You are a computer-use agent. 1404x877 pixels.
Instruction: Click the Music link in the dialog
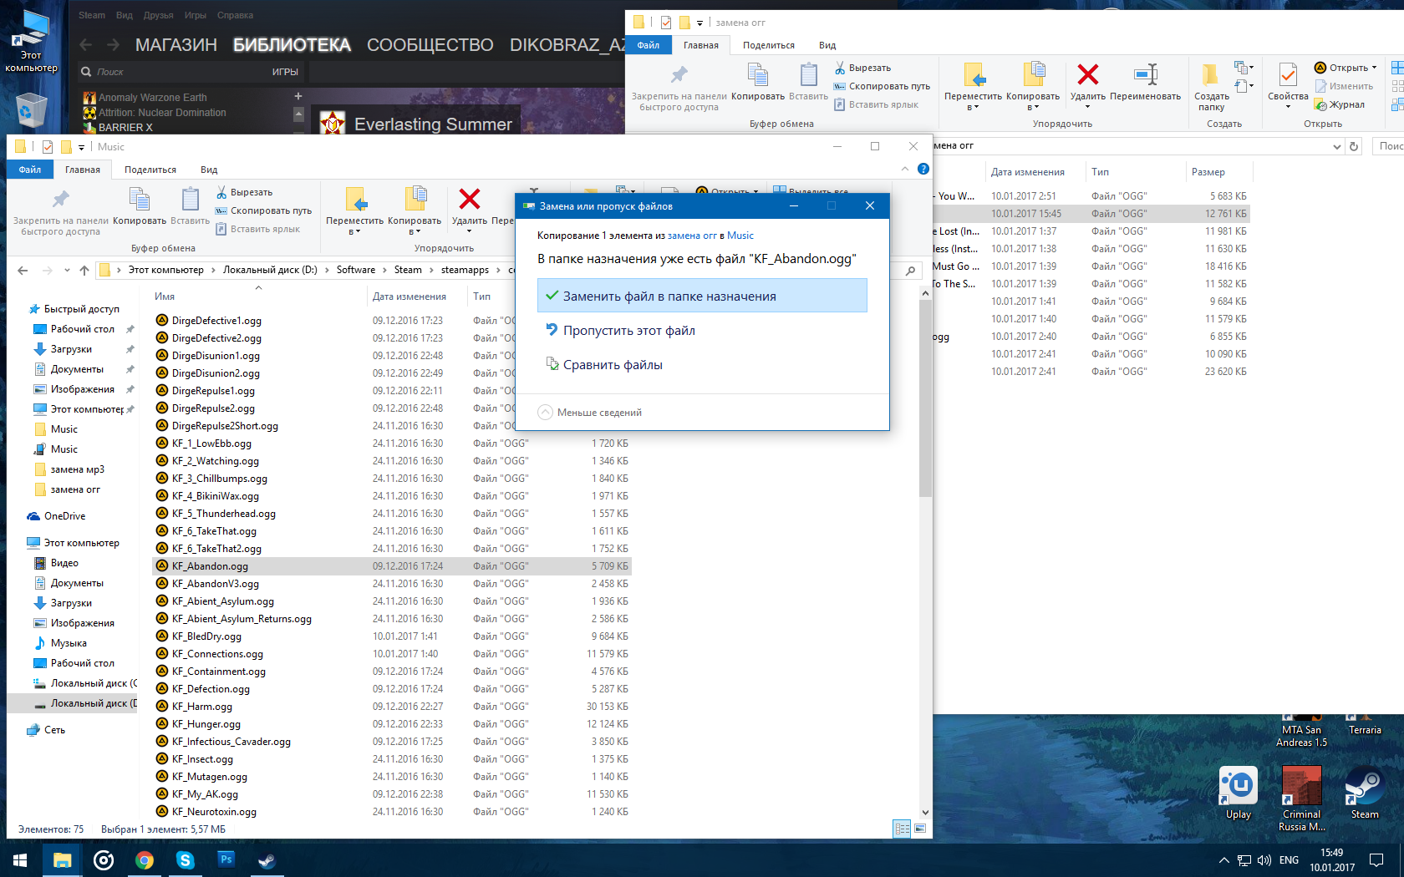pyautogui.click(x=740, y=236)
